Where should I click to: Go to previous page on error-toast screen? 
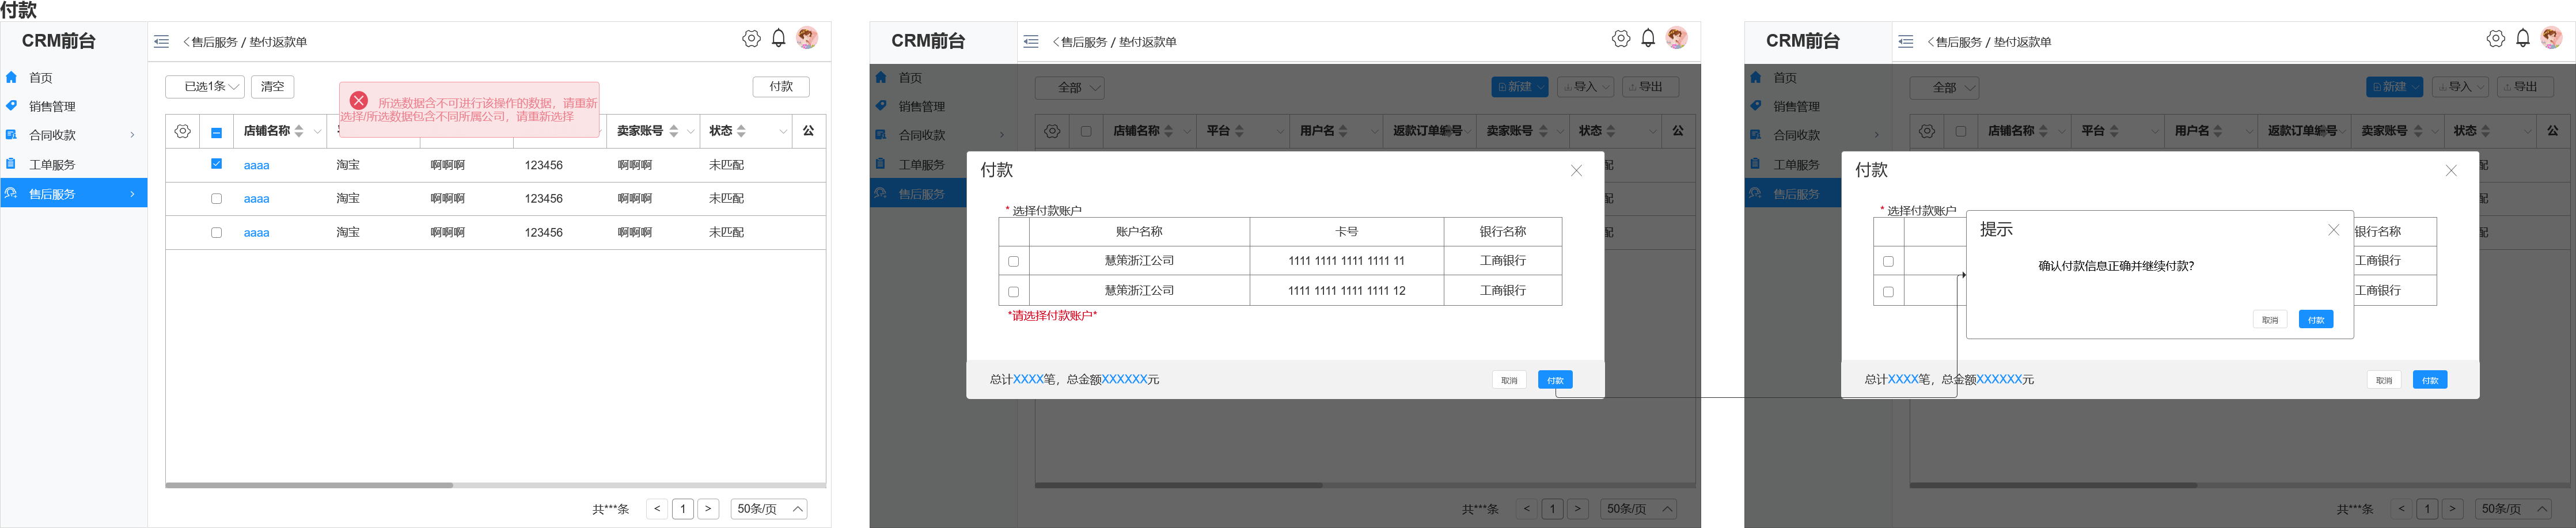[657, 509]
